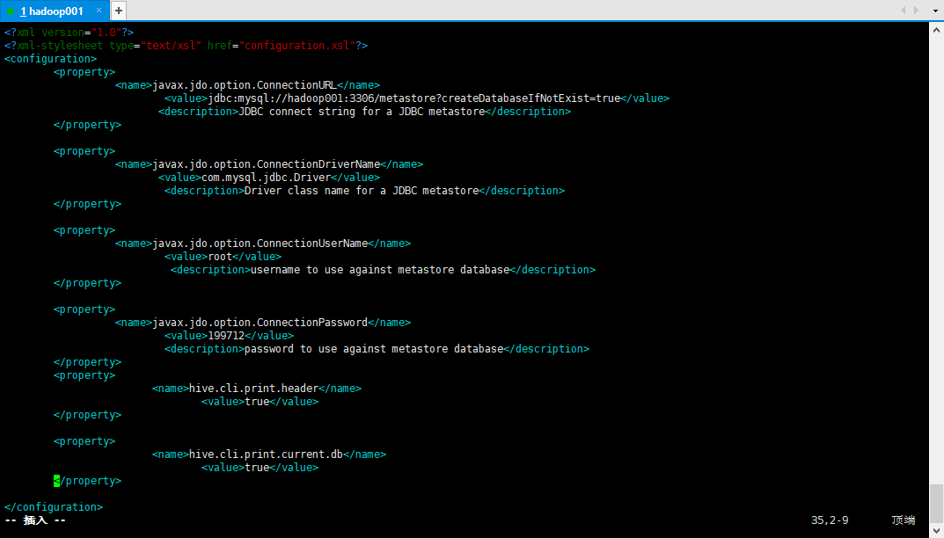Screen dimensions: 944x538
Task: Click the root value text
Action: (x=220, y=257)
